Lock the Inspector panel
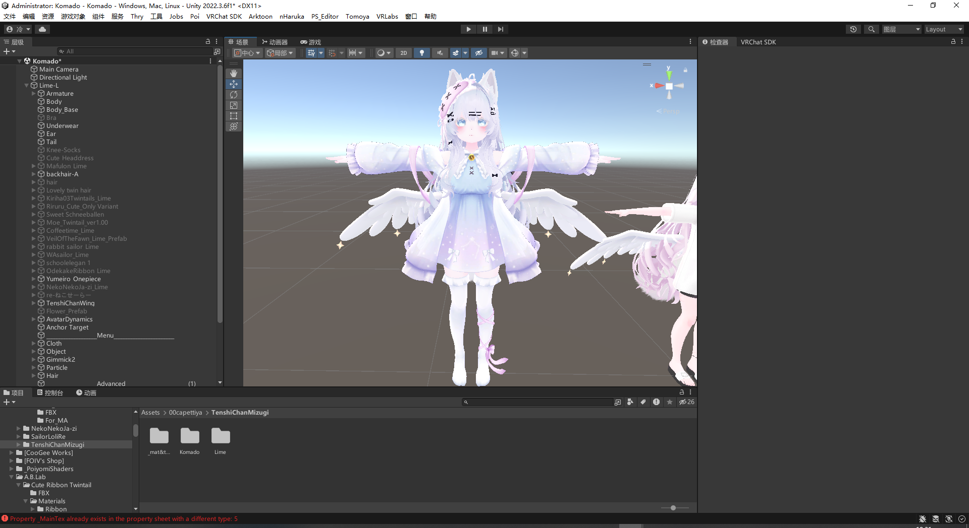 pos(953,42)
